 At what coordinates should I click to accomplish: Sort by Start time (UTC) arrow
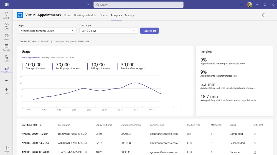41,125
